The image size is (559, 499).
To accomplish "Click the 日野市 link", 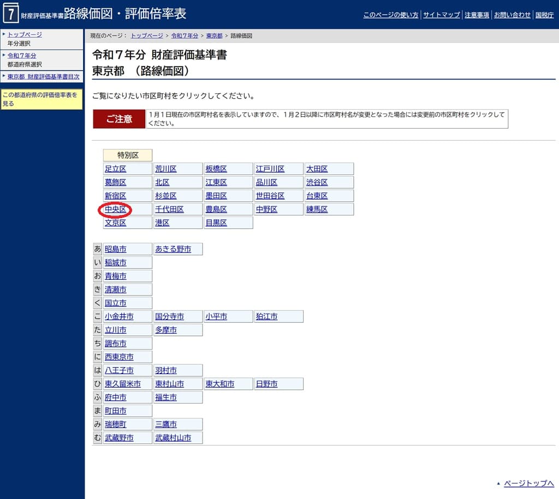I will pos(266,384).
